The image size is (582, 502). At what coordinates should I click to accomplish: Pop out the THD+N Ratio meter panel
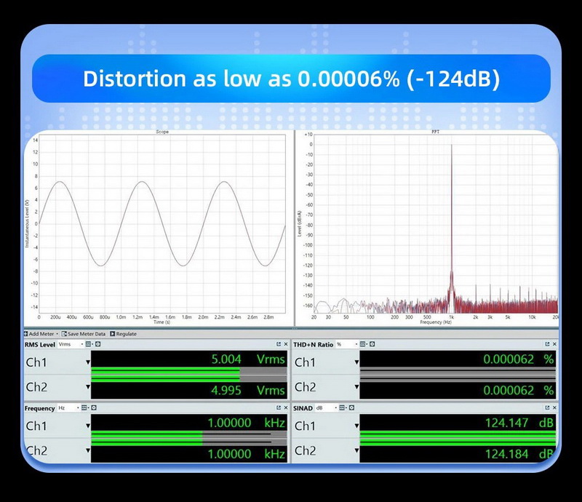point(547,343)
